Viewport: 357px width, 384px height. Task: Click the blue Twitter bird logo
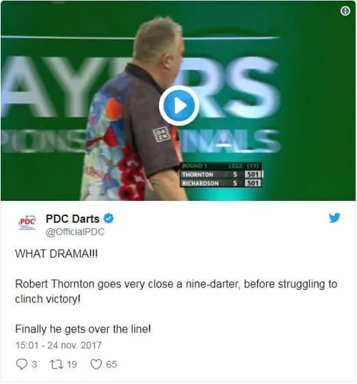[334, 217]
